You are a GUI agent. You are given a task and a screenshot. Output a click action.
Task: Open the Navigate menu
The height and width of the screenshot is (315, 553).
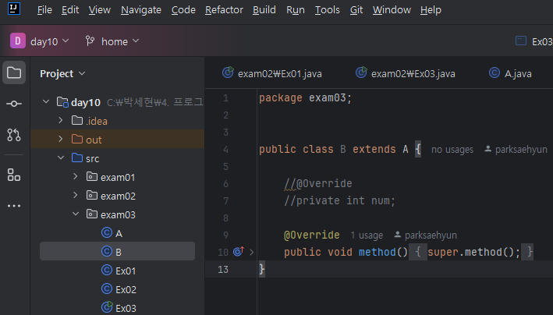(x=141, y=10)
